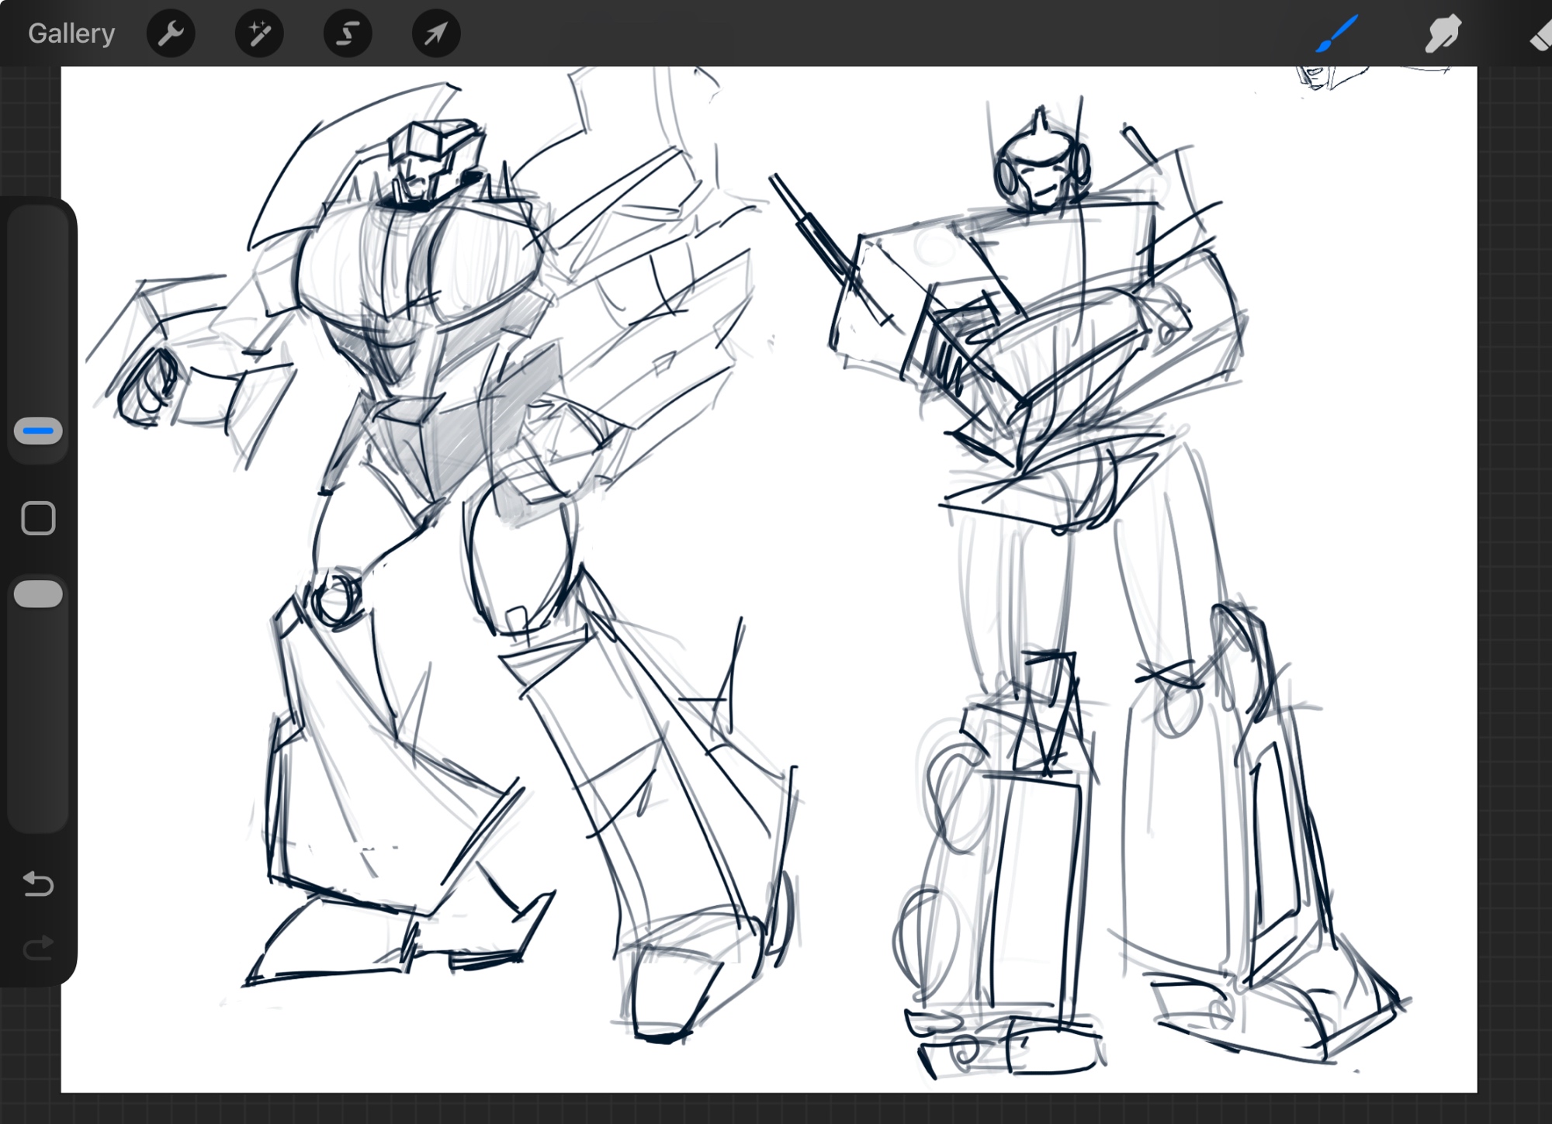Tap the square Modify eyedropper button
1552x1124 pixels.
(38, 518)
